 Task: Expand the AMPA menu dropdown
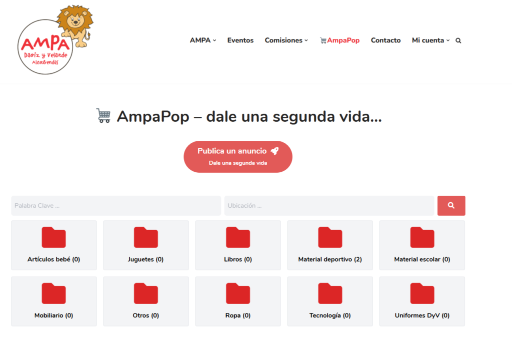pyautogui.click(x=203, y=40)
